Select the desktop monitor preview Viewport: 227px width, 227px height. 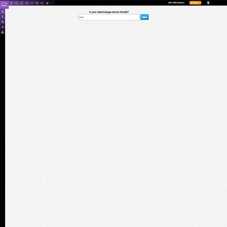tap(22, 3)
